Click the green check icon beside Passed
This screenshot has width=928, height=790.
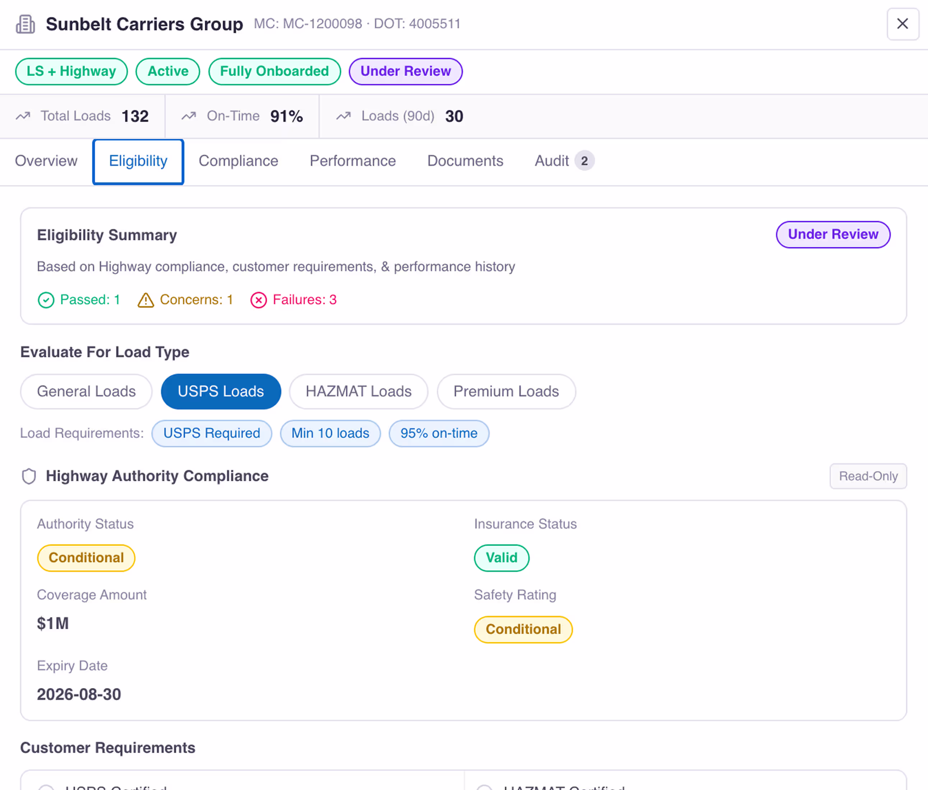tap(46, 300)
